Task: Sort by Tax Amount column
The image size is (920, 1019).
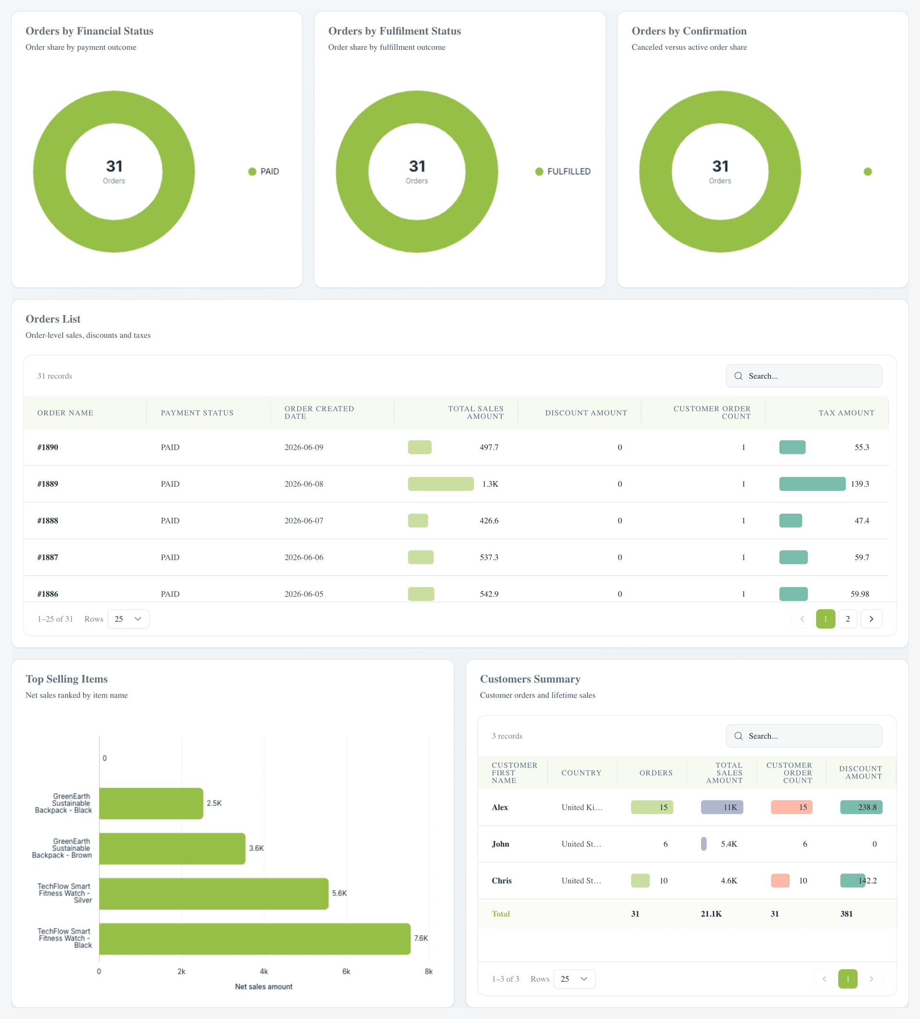Action: pos(846,413)
